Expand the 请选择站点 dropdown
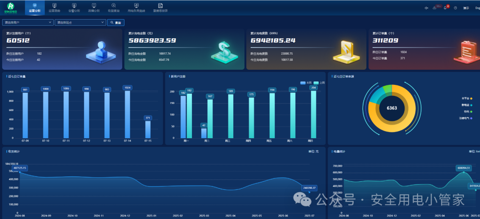480x219 pixels. click(80, 22)
